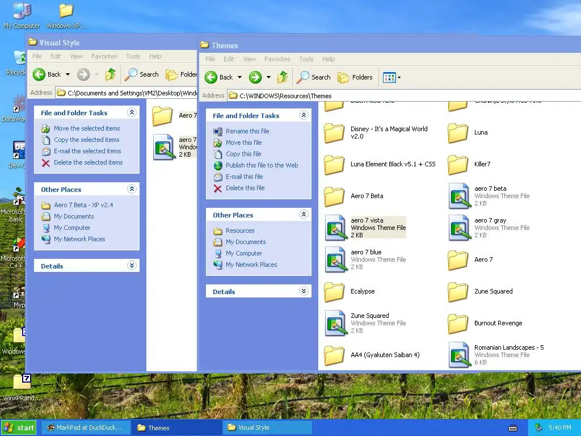Switch to Visual Style taskbar button
The height and width of the screenshot is (436, 581).
pos(267,427)
